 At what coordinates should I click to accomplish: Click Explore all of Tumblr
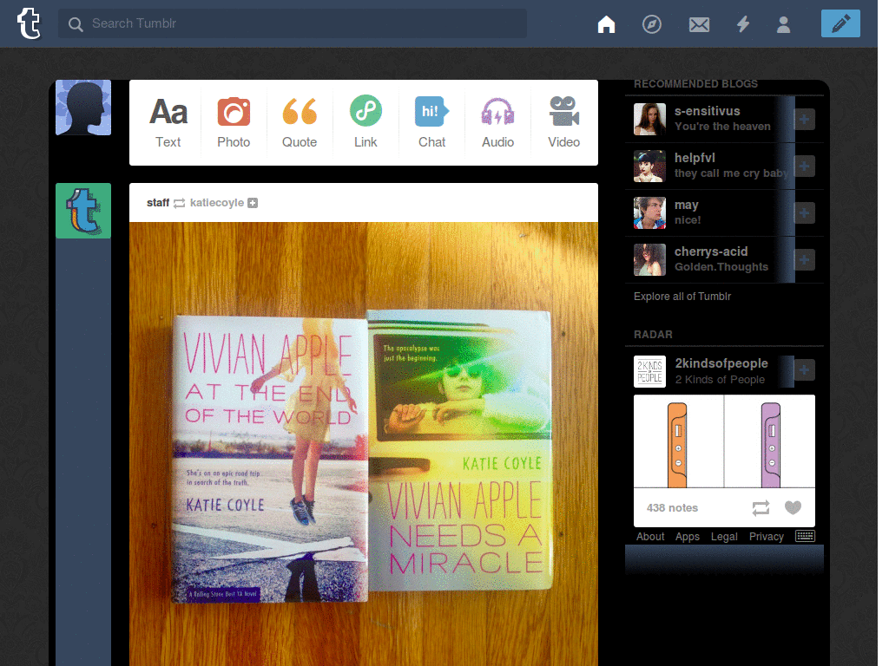click(x=682, y=297)
